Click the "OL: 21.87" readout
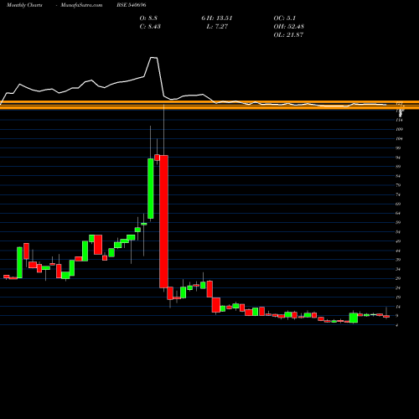419x419 pixels. point(288,35)
